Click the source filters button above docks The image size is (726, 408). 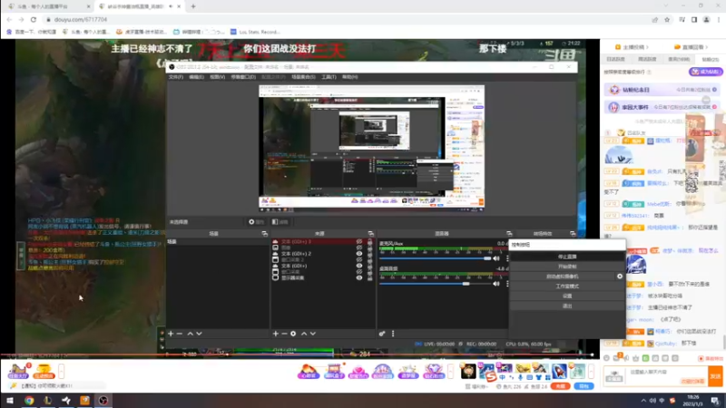pos(280,222)
